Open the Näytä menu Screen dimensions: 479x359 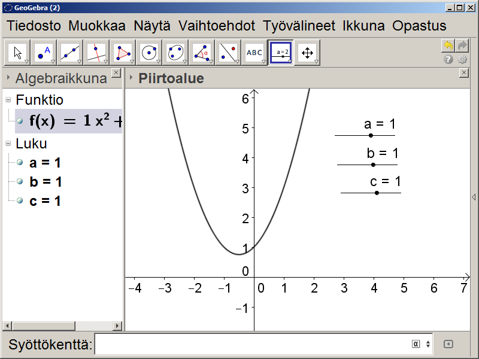pyautogui.click(x=152, y=26)
